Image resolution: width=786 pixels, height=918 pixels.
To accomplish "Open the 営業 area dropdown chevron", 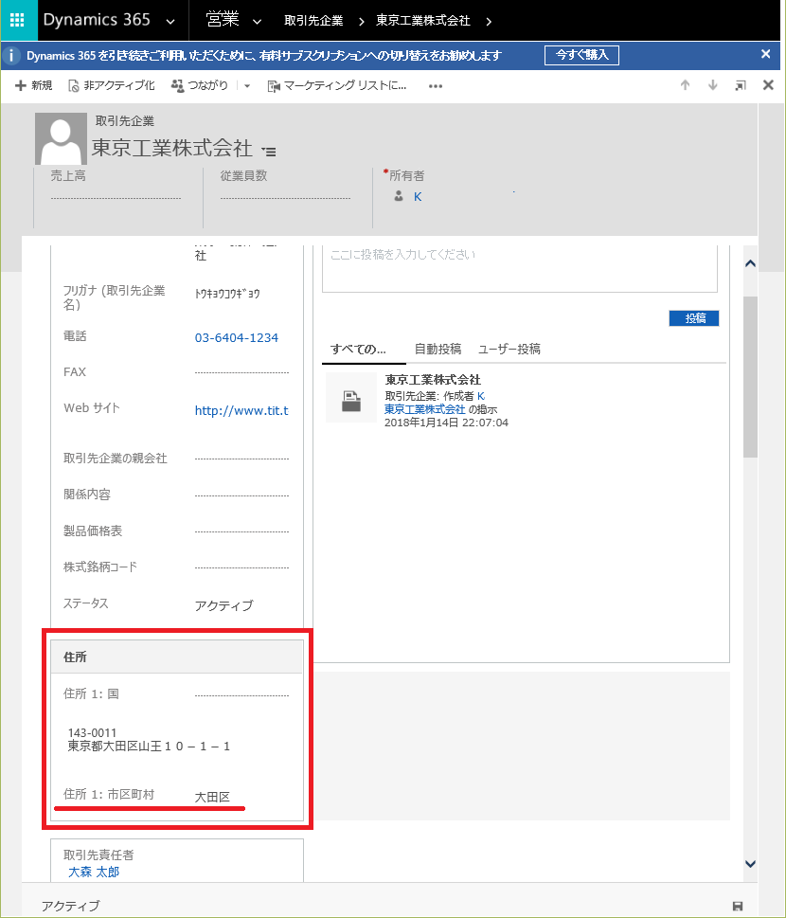I will [x=257, y=22].
